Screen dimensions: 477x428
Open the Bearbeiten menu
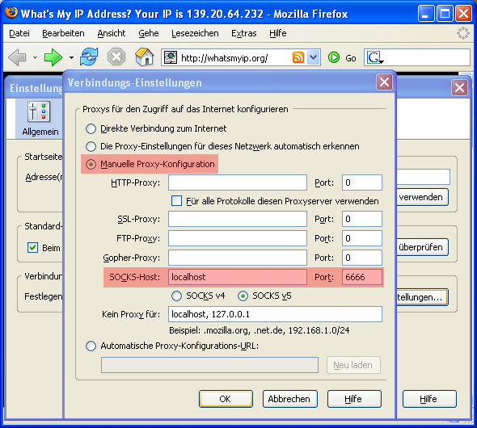63,33
